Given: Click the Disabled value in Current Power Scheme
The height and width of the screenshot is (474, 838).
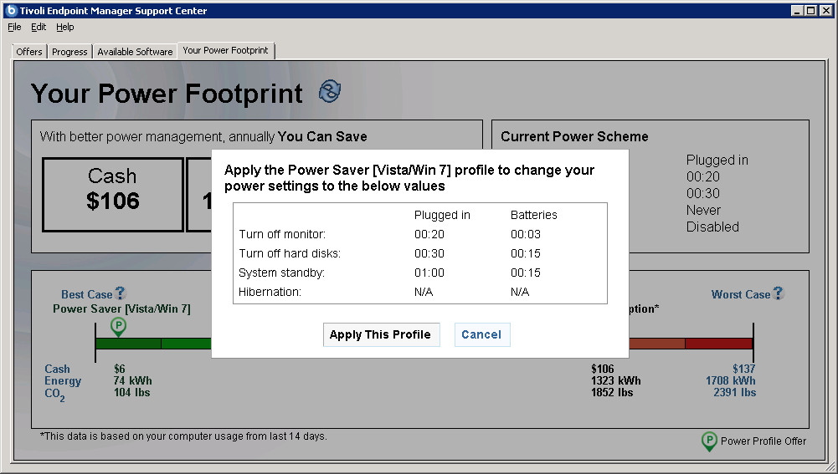Looking at the screenshot, I should pos(712,227).
